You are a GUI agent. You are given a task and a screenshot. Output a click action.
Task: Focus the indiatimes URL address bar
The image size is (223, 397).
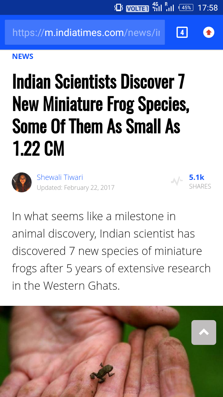[x=85, y=32]
